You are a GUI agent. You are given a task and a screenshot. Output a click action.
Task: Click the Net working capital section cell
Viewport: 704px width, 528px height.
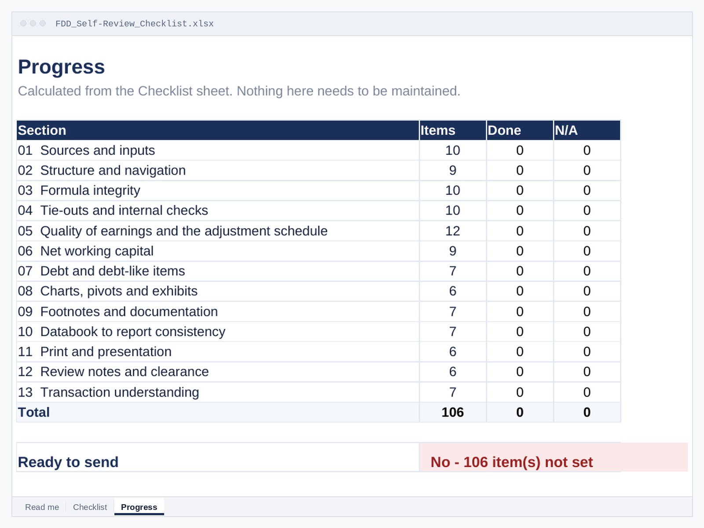point(218,251)
